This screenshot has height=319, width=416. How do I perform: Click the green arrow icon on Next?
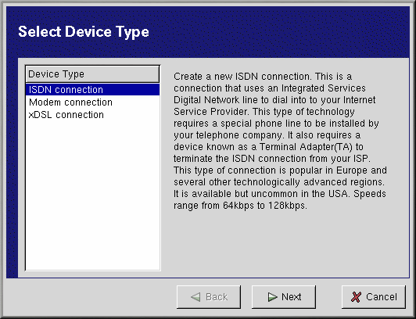click(x=272, y=297)
